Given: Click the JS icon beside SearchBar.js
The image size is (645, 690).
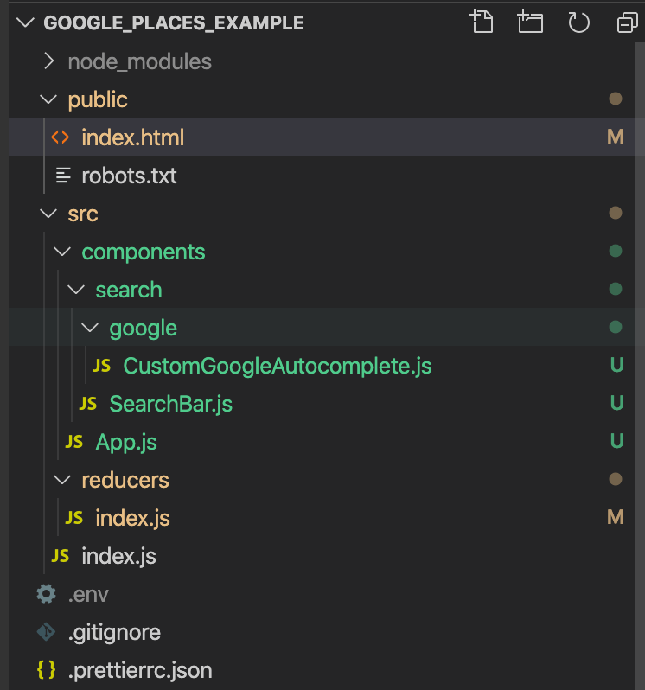Looking at the screenshot, I should [x=87, y=404].
